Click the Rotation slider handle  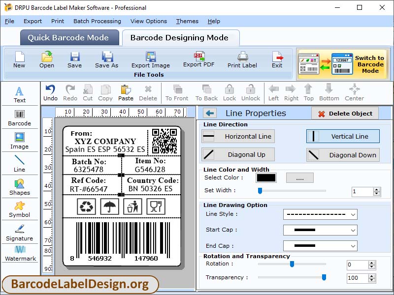click(292, 264)
